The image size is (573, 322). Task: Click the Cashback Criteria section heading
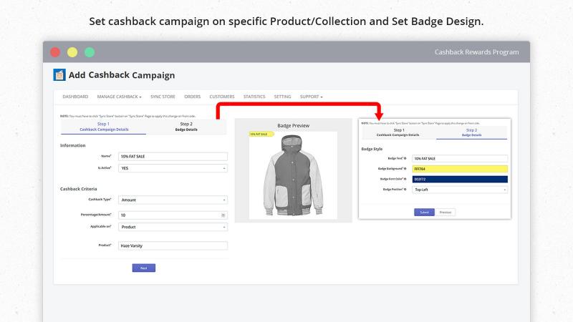point(79,189)
